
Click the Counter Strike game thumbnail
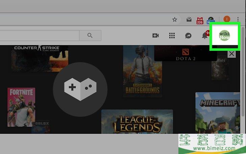click(x=40, y=59)
